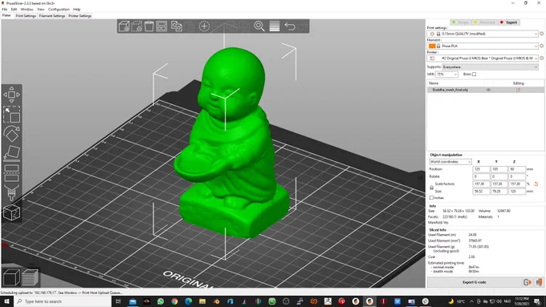Click the Size Z input field

517,192
